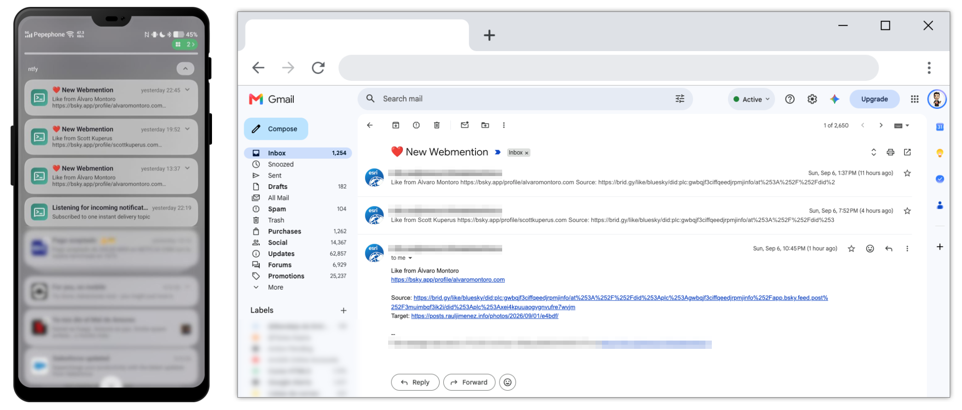
Task: Open the Active status dropdown
Action: pyautogui.click(x=751, y=99)
